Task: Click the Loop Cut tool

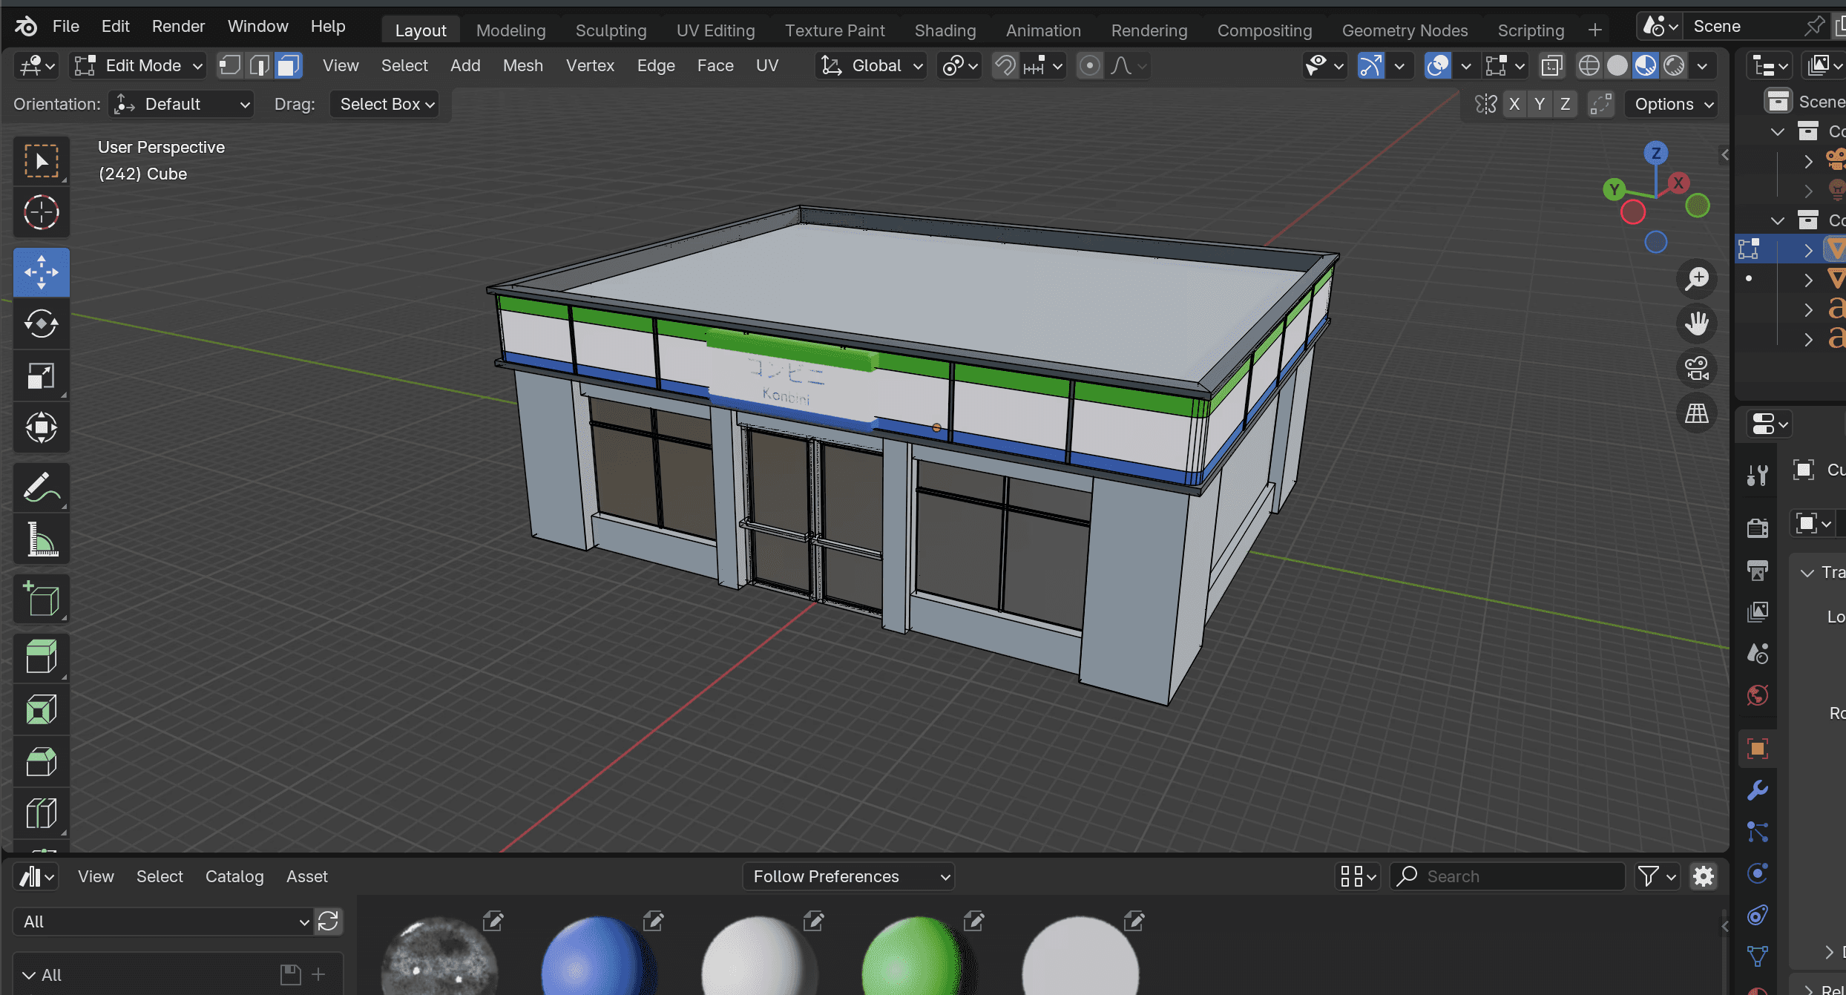Action: [41, 813]
